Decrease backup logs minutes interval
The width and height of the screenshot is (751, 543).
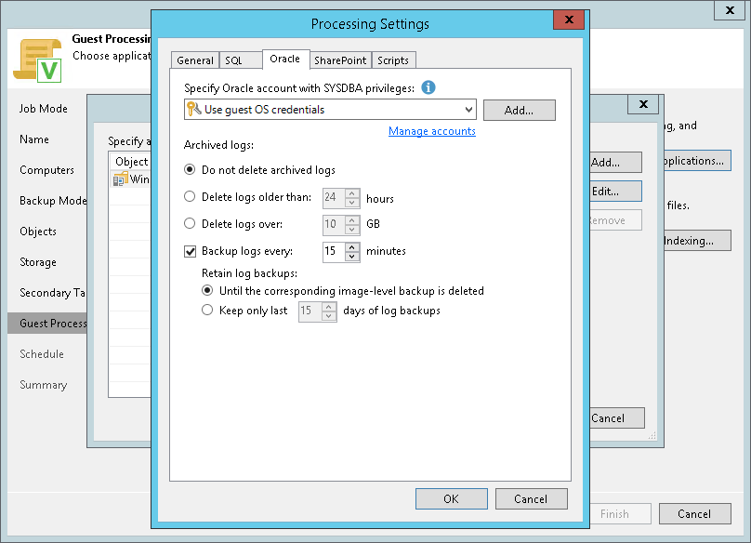(352, 257)
